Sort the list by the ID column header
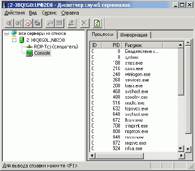This screenshot has width=195, height=171. click(96, 45)
